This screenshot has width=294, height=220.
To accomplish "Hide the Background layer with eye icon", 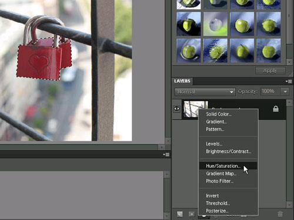I will click(x=177, y=109).
